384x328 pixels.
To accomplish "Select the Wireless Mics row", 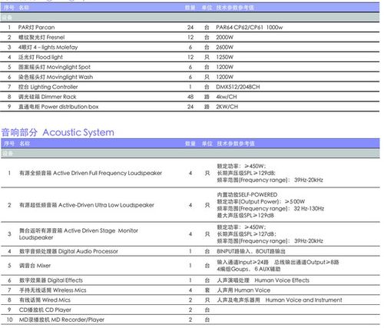I will (x=190, y=290).
